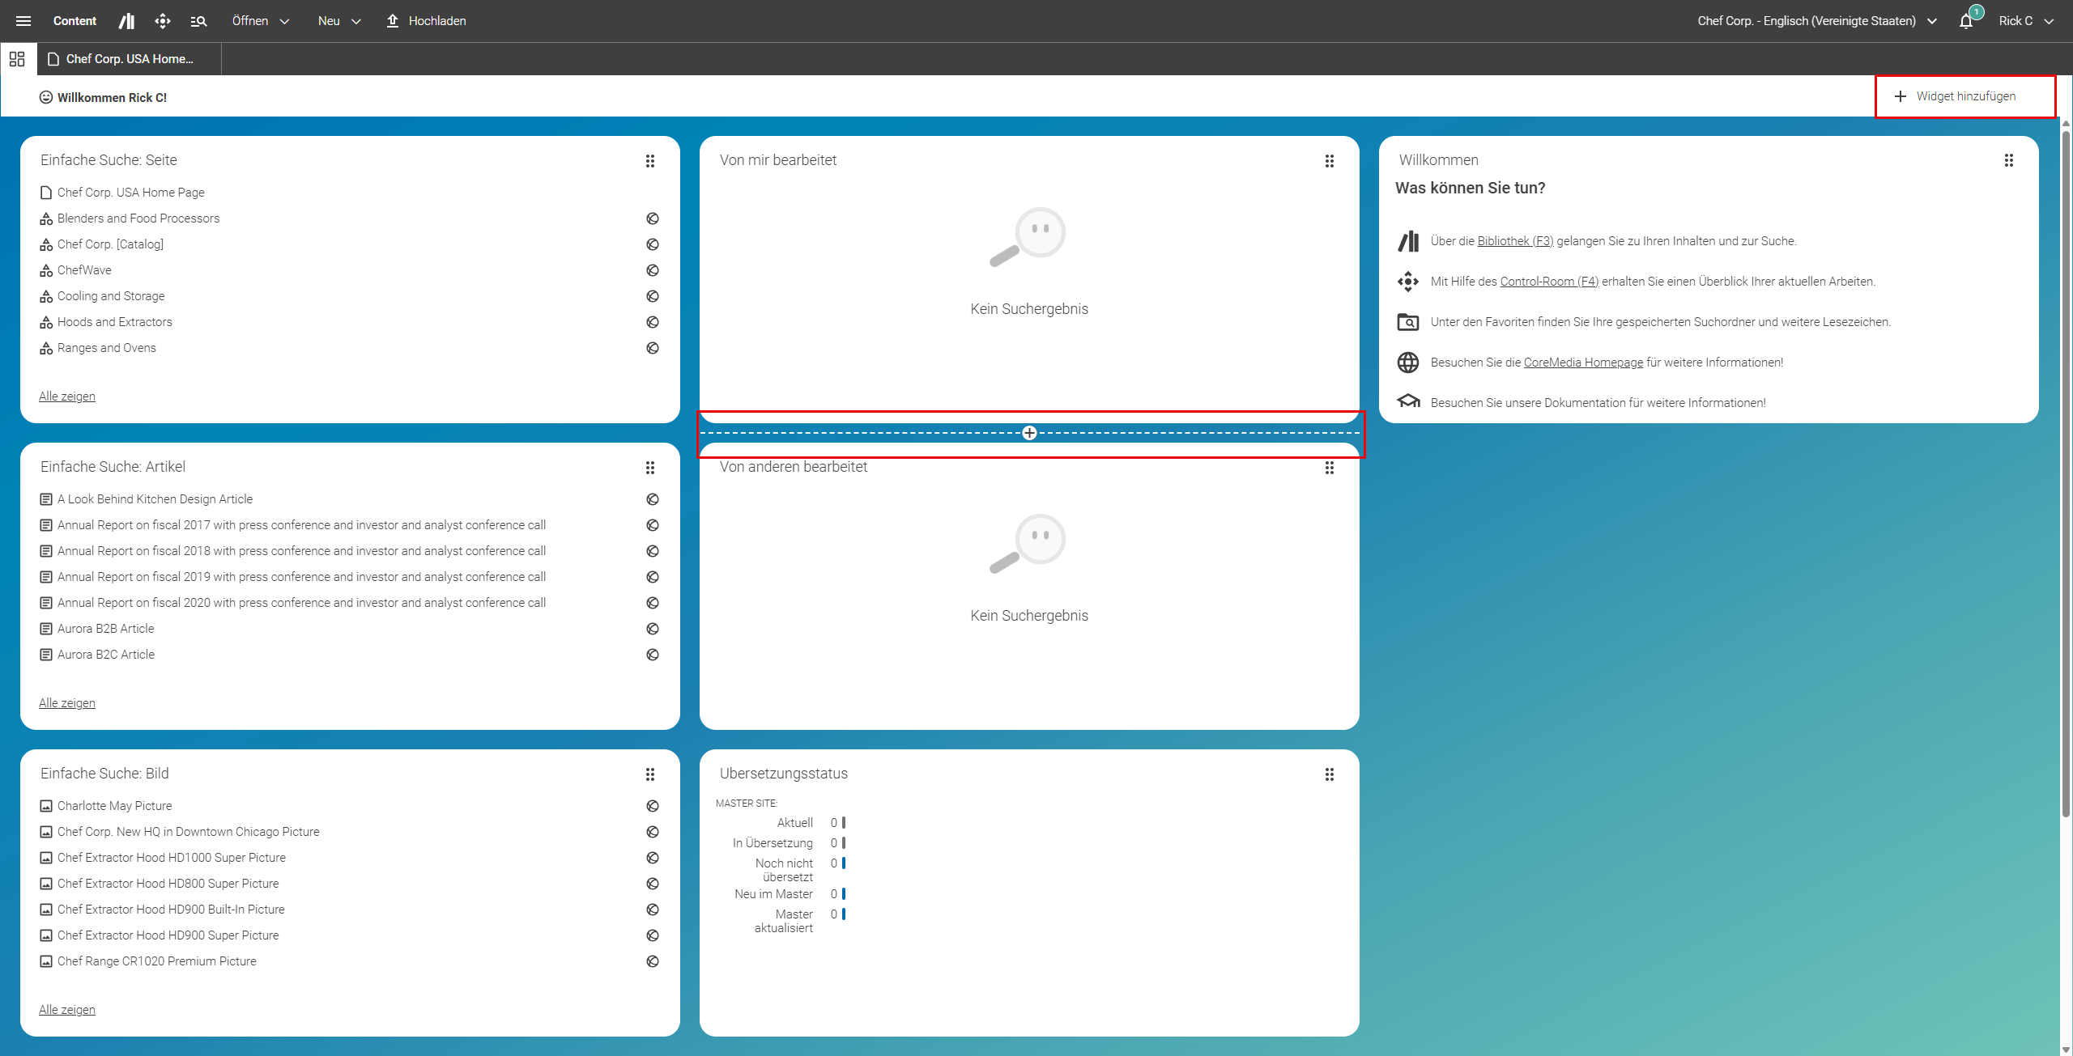The width and height of the screenshot is (2073, 1056).
Task: Click the vertical scrollbar of the dashboard
Action: coord(2066,473)
